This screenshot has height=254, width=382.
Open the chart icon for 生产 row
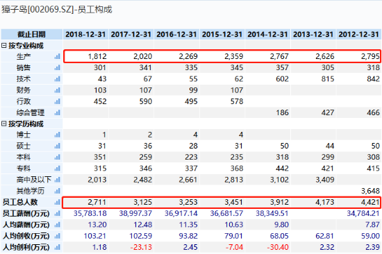pos(57,56)
